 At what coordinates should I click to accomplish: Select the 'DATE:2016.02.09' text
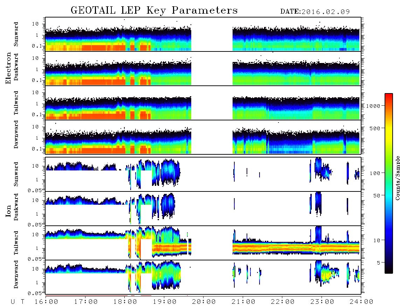pyautogui.click(x=315, y=12)
